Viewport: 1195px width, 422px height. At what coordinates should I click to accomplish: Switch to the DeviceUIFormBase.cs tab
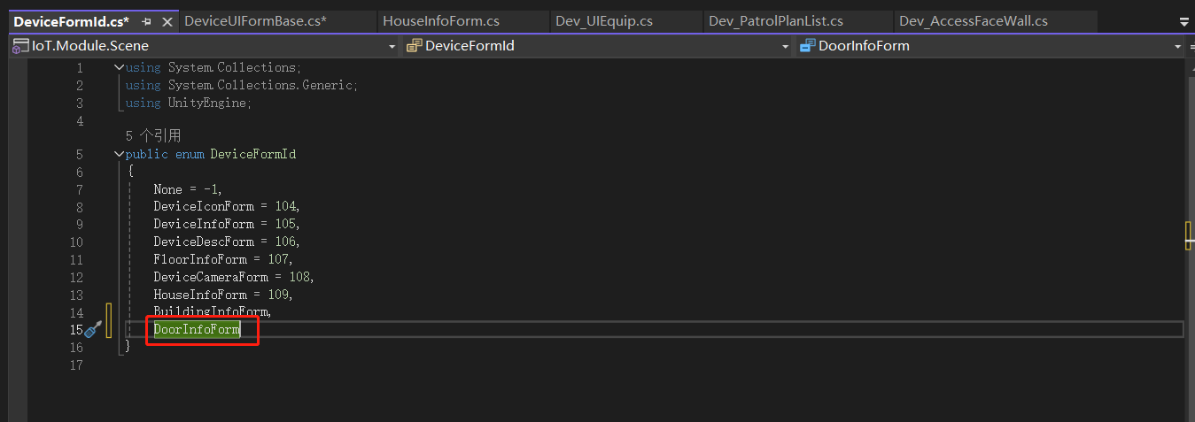(255, 21)
